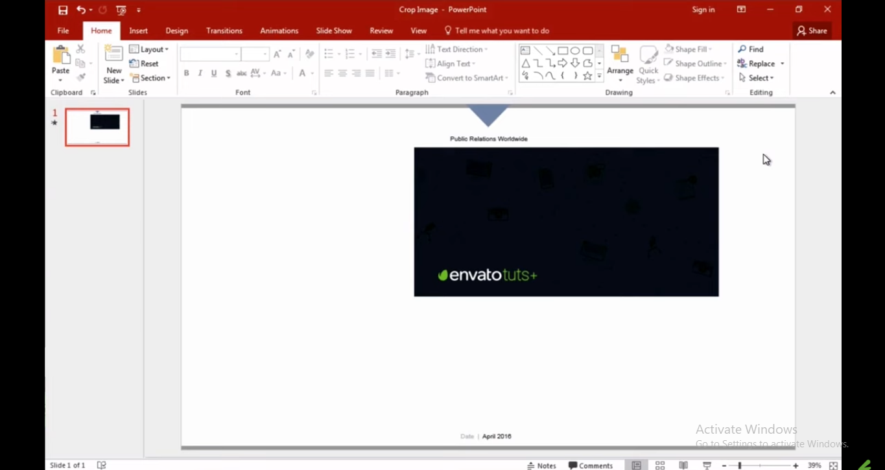
Task: Switch to the Animations tab
Action: coord(279,30)
